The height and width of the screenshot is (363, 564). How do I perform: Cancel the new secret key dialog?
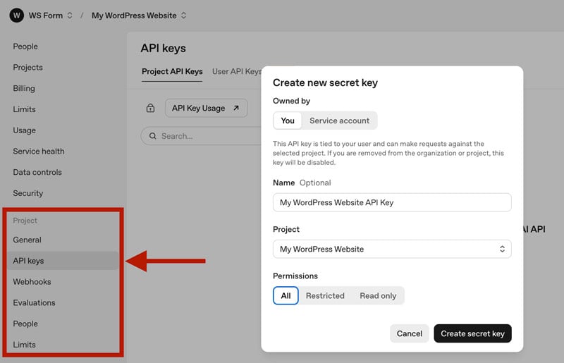click(x=410, y=333)
